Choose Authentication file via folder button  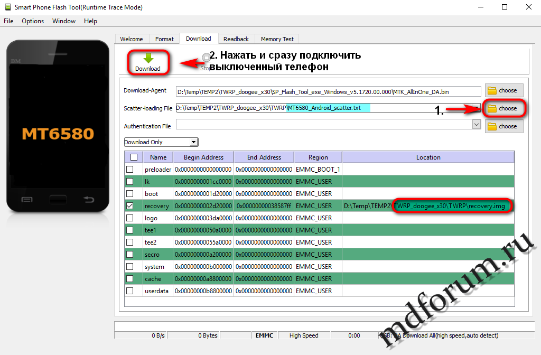click(x=503, y=126)
